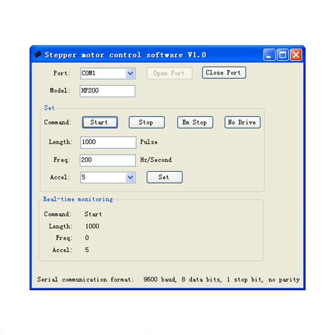This screenshot has width=335, height=335.
Task: Click the 'Real-time monitoring' group title
Action: pyautogui.click(x=78, y=199)
